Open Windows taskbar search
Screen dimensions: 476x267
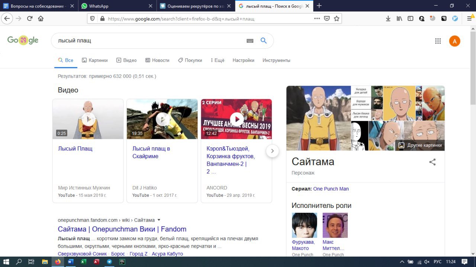[19, 261]
